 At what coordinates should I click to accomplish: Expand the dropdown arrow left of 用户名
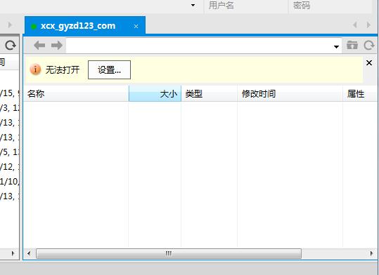(193, 6)
